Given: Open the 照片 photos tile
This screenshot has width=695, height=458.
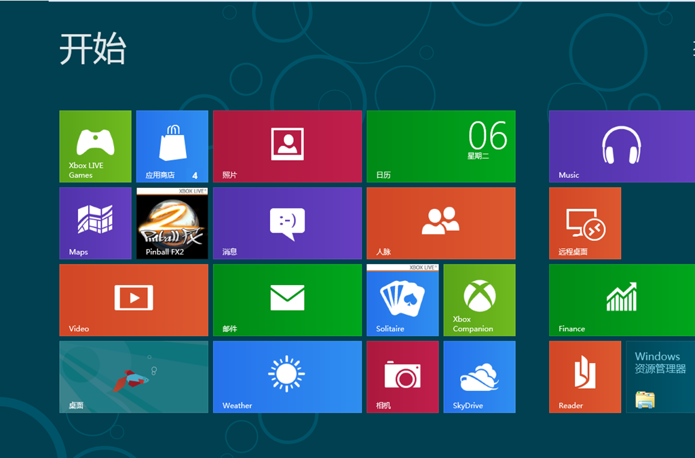Looking at the screenshot, I should click(287, 146).
